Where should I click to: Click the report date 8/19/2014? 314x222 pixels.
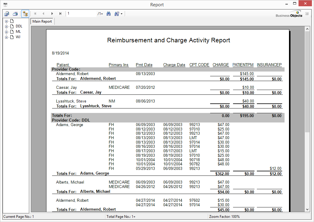click(60, 53)
